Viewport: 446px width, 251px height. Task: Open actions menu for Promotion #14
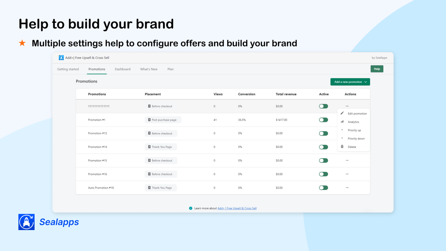pyautogui.click(x=347, y=147)
